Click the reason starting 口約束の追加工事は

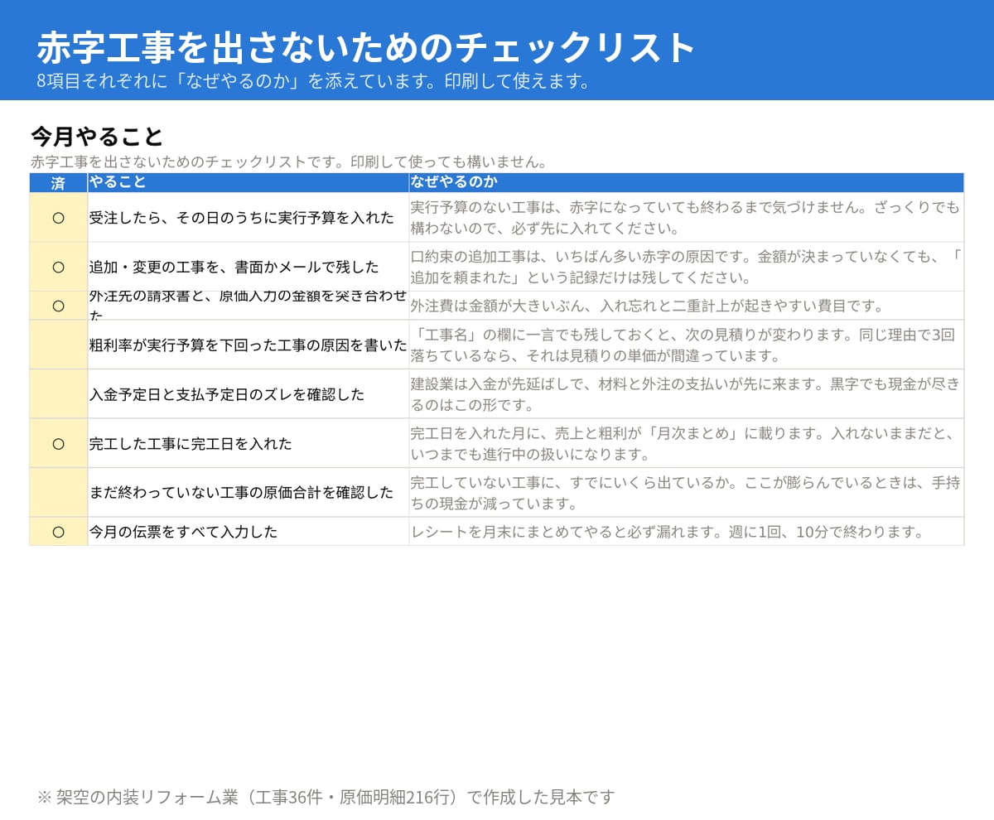(x=687, y=267)
